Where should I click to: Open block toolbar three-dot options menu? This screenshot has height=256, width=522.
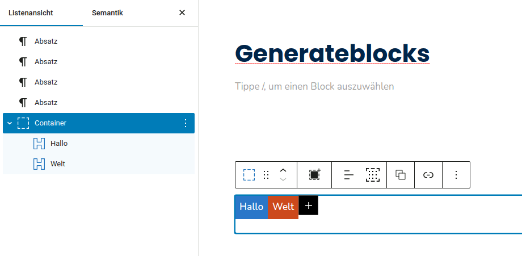[x=456, y=175]
